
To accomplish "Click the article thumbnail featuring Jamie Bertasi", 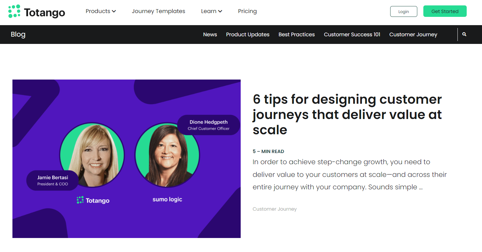I will pos(127,158).
